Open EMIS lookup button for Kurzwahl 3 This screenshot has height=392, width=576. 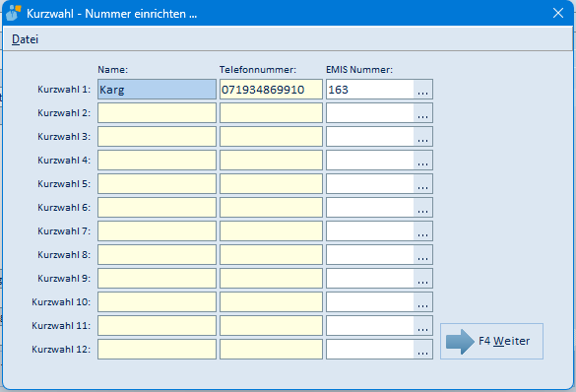click(422, 136)
